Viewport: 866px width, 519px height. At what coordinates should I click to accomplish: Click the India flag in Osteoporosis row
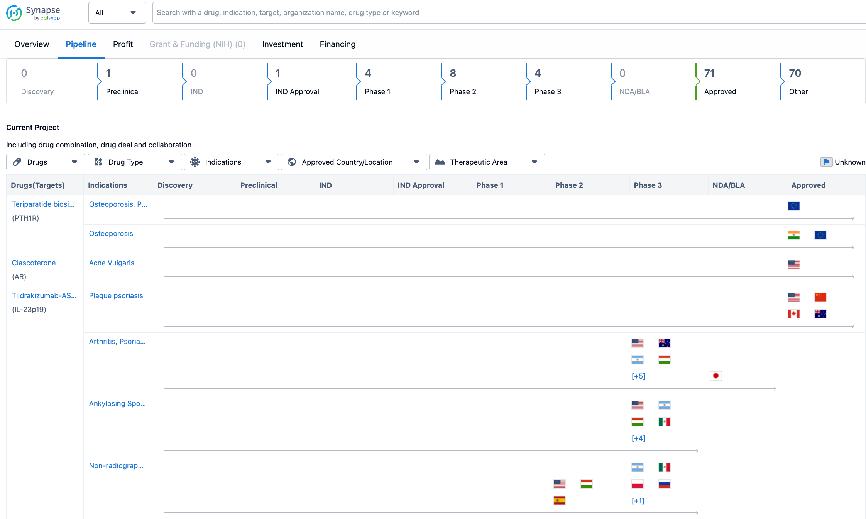[793, 235]
